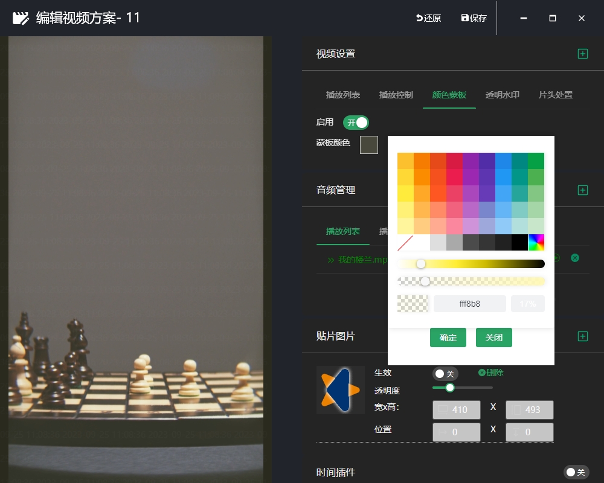Viewport: 604px width, 483px height.
Task: Expand the 音频管理 section plus icon
Action: tap(583, 190)
